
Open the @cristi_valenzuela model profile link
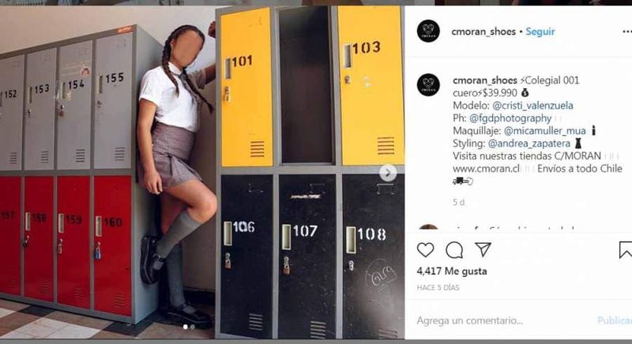[532, 106]
